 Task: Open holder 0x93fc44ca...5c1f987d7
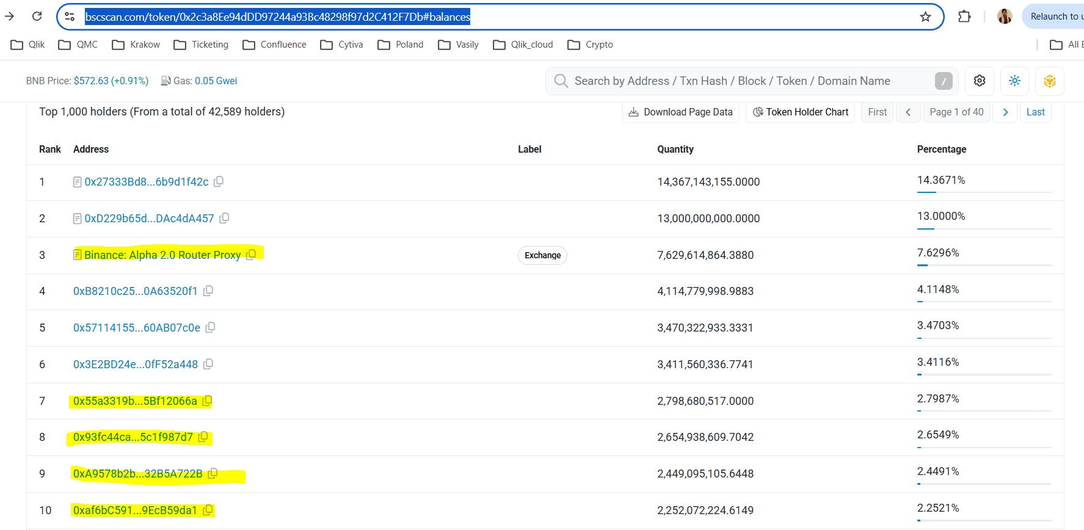pyautogui.click(x=133, y=437)
